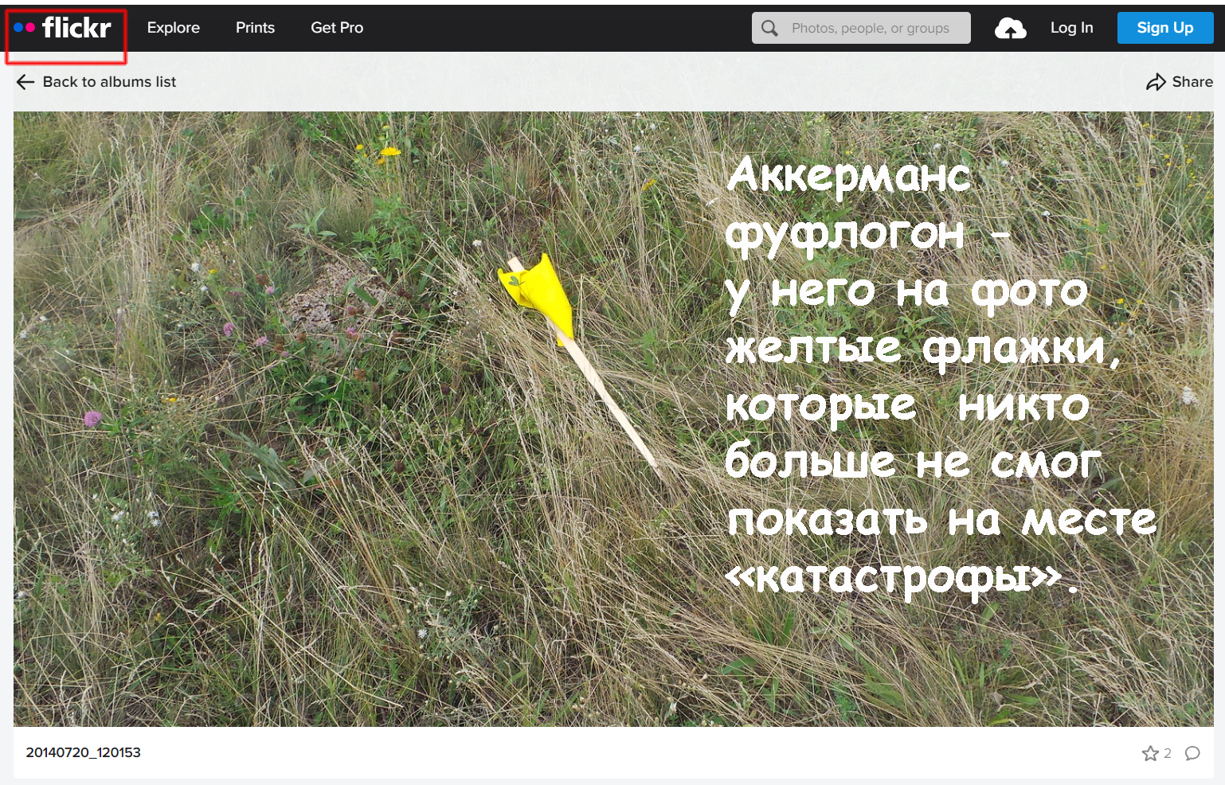
Task: Click the Sign Up button
Action: click(x=1165, y=28)
